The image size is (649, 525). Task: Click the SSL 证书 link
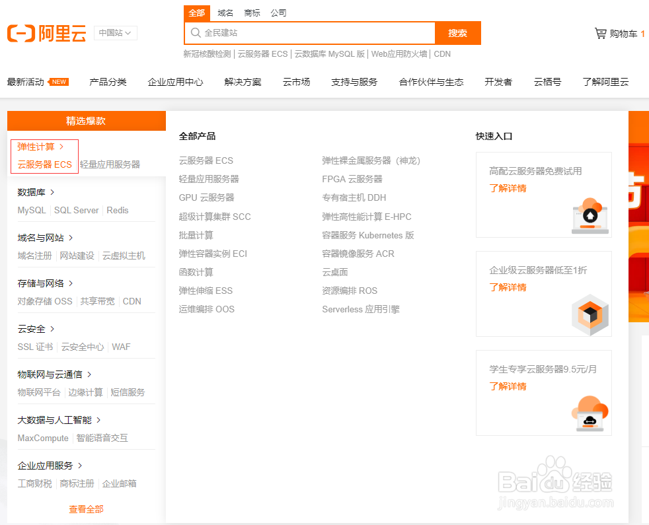pos(35,347)
